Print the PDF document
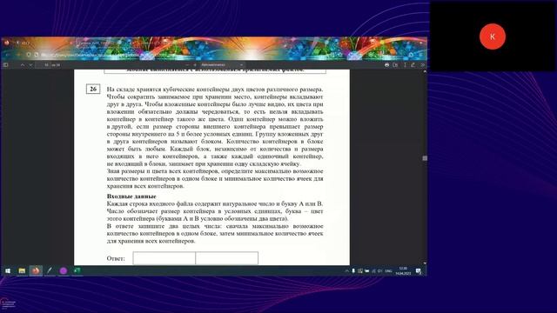The width and height of the screenshot is (557, 313). pyautogui.click(x=386, y=65)
